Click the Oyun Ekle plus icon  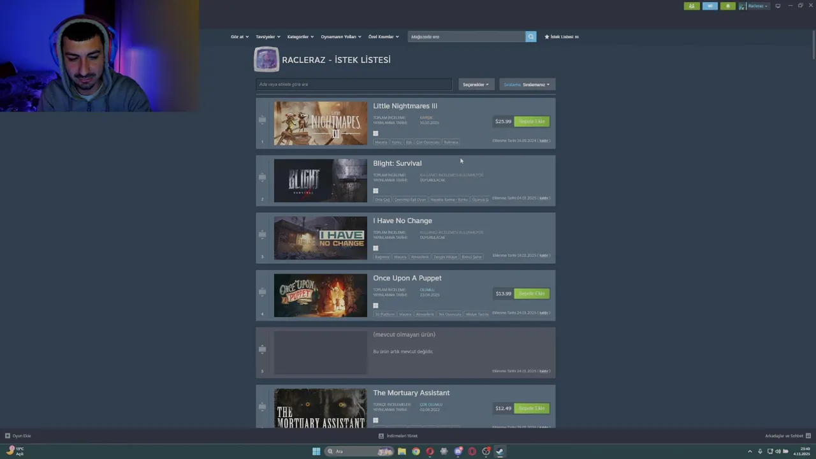(8, 436)
